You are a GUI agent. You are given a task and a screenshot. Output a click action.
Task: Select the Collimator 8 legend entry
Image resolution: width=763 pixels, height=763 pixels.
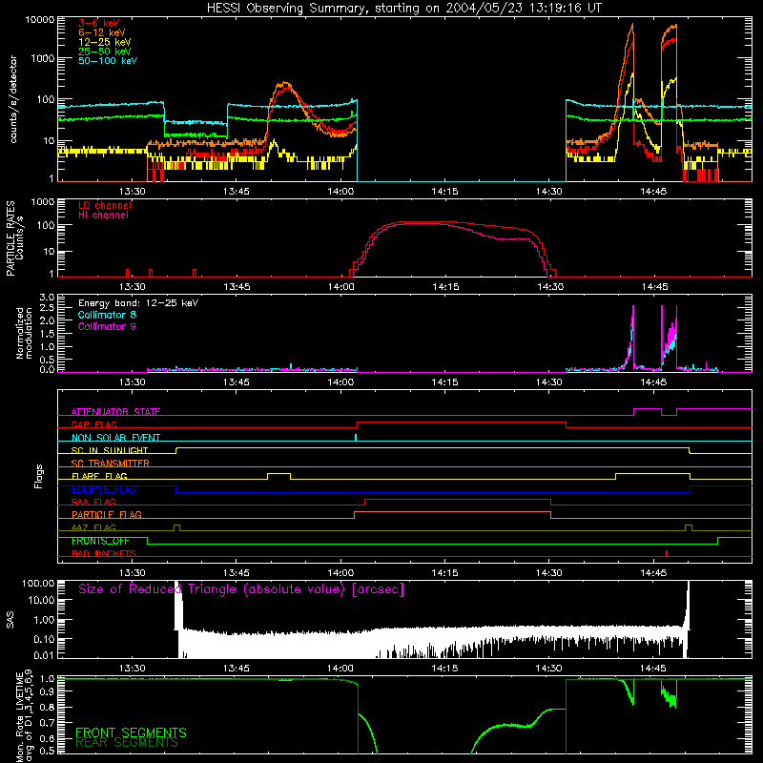pos(107,315)
